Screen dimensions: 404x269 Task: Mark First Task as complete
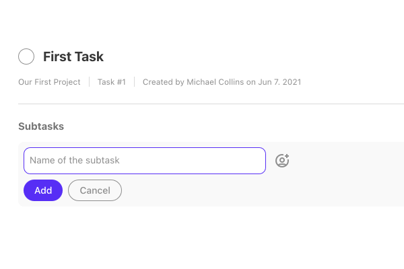click(x=26, y=56)
